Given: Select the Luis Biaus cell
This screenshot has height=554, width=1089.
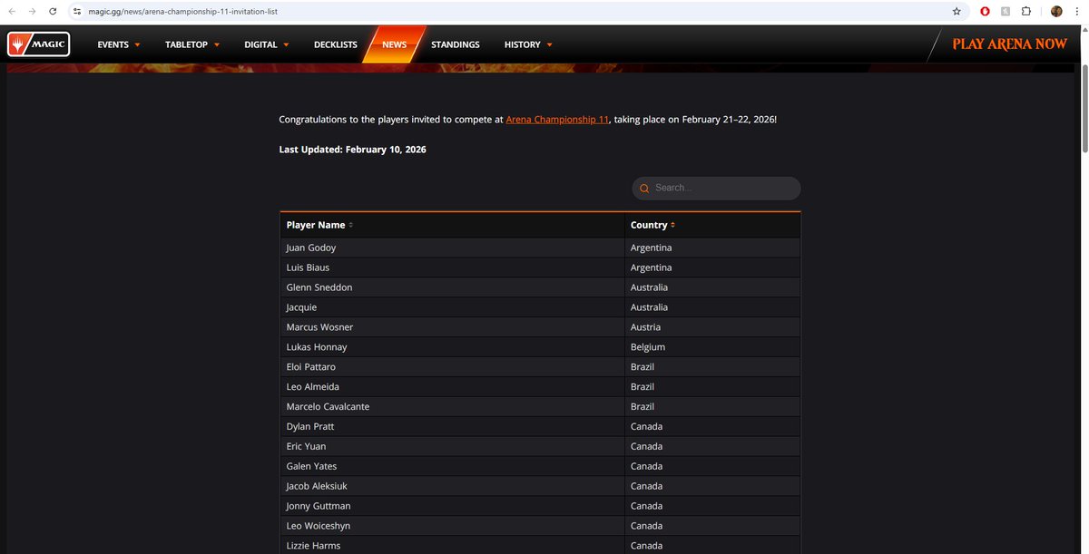Looking at the screenshot, I should pyautogui.click(x=452, y=267).
